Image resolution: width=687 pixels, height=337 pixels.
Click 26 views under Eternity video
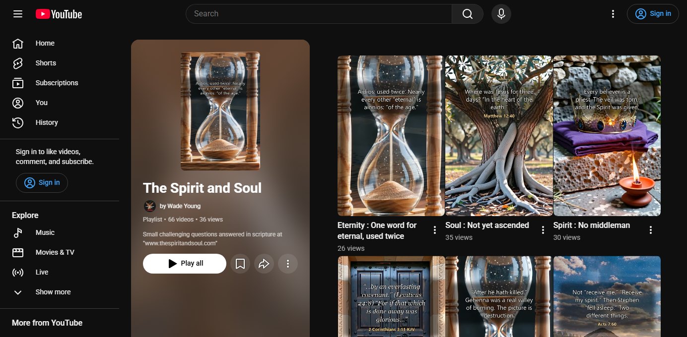[x=351, y=248]
